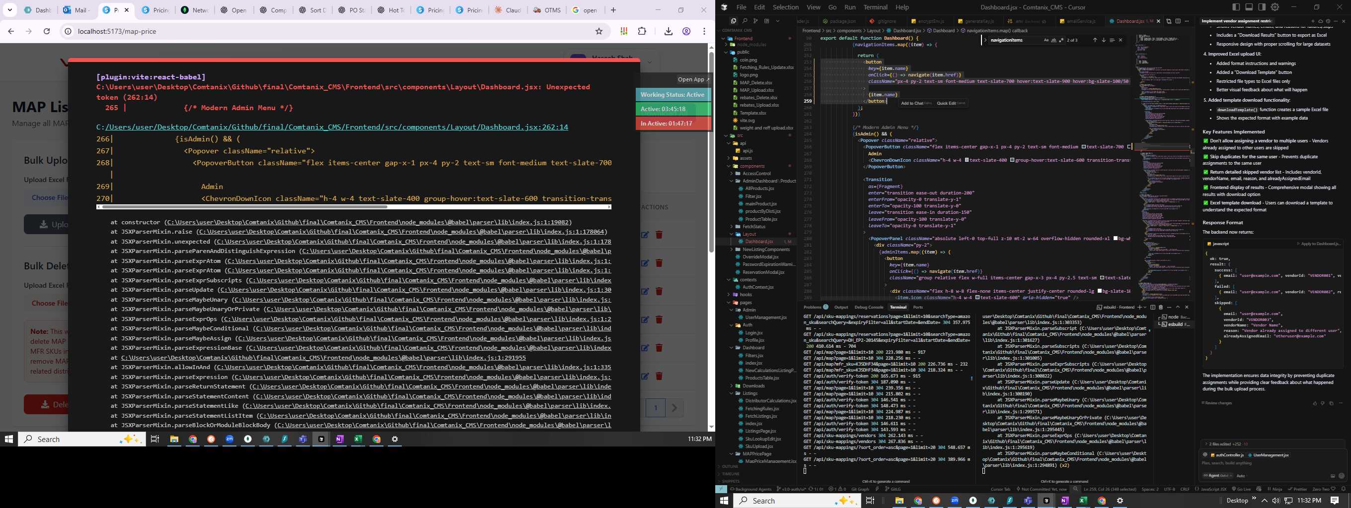Expand node_modules folder in explorer
The height and width of the screenshot is (508, 1351).
point(727,45)
